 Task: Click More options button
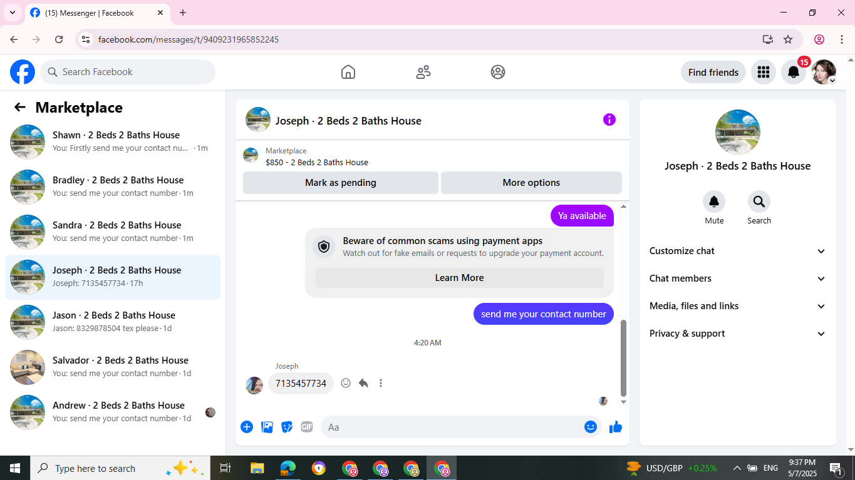coord(531,183)
